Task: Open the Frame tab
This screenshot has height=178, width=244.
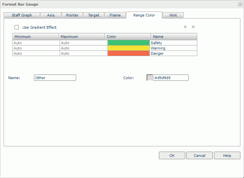Action: click(115, 15)
